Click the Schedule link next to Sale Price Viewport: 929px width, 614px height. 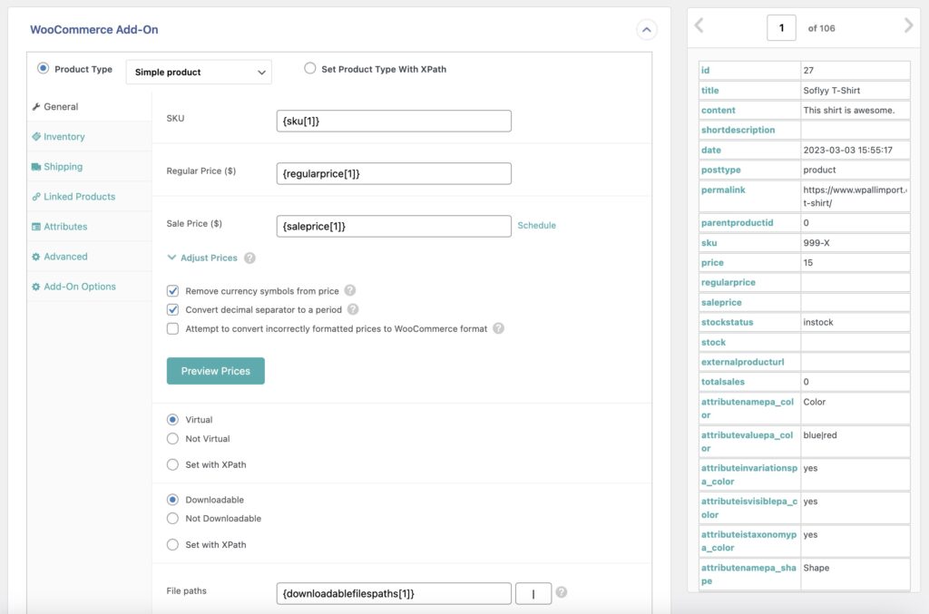tap(536, 225)
